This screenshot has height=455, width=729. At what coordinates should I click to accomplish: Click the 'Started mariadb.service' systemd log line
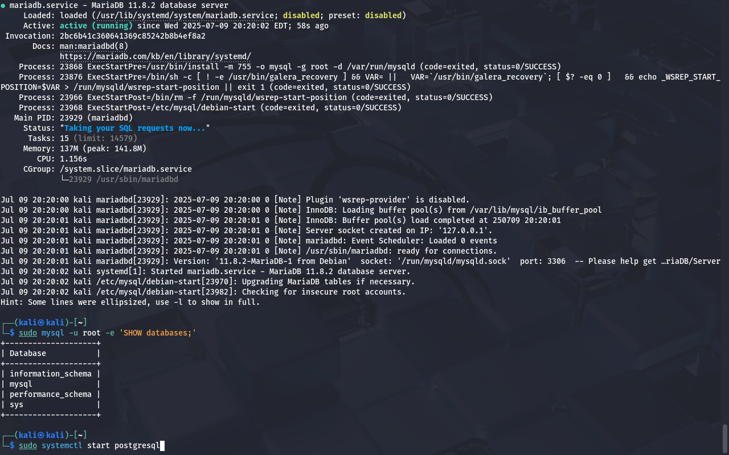tap(206, 271)
